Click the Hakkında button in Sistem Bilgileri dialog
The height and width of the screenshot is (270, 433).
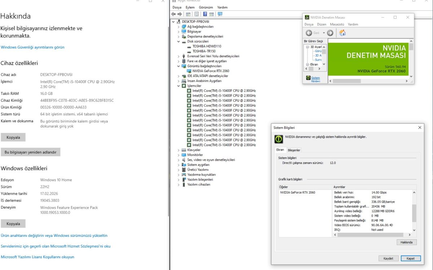406,242
